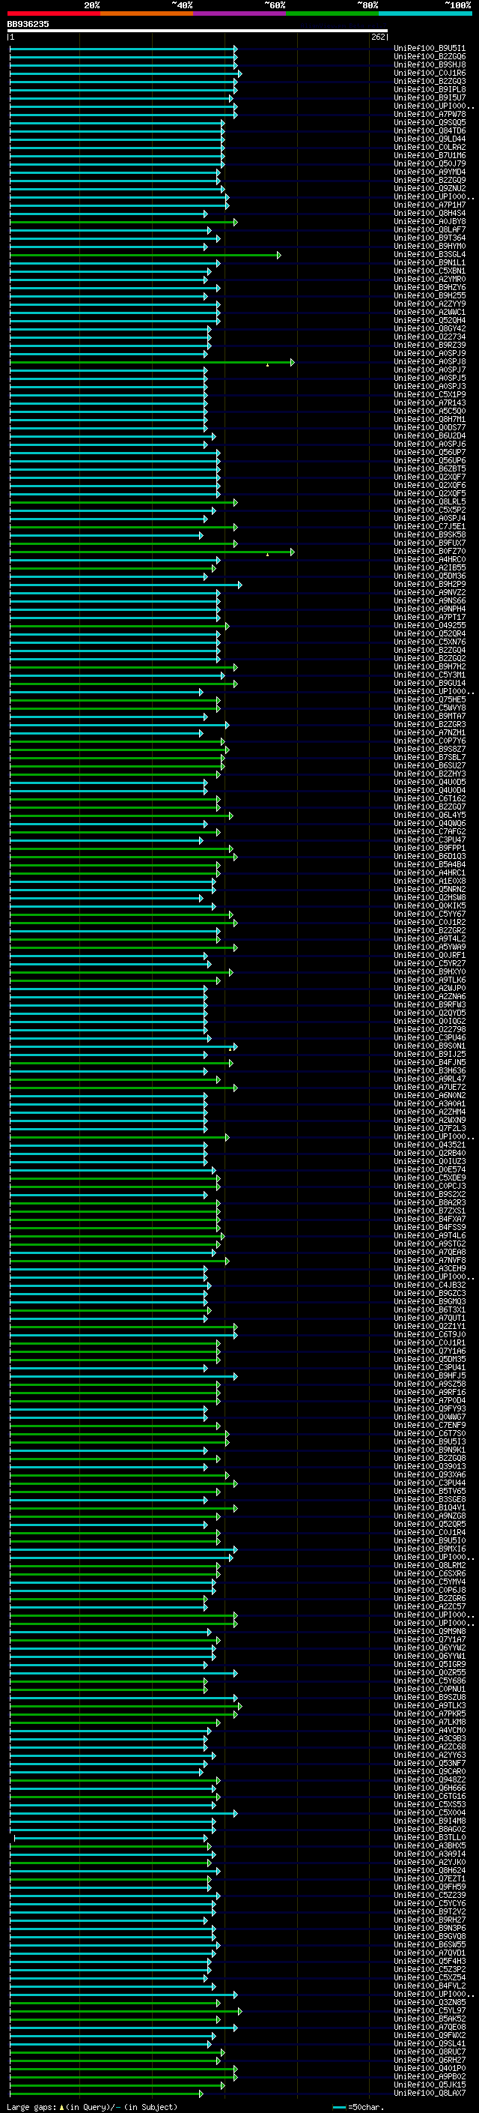Click the white query bar under BB936235
This screenshot has height=2113, width=479.
[198, 31]
